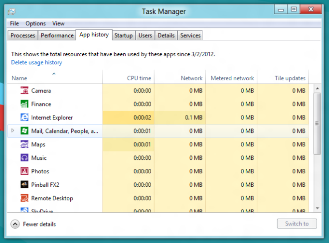Viewport: 329px width, 243px height.
Task: Click the Pinball FX2 icon
Action: [x=24, y=185]
